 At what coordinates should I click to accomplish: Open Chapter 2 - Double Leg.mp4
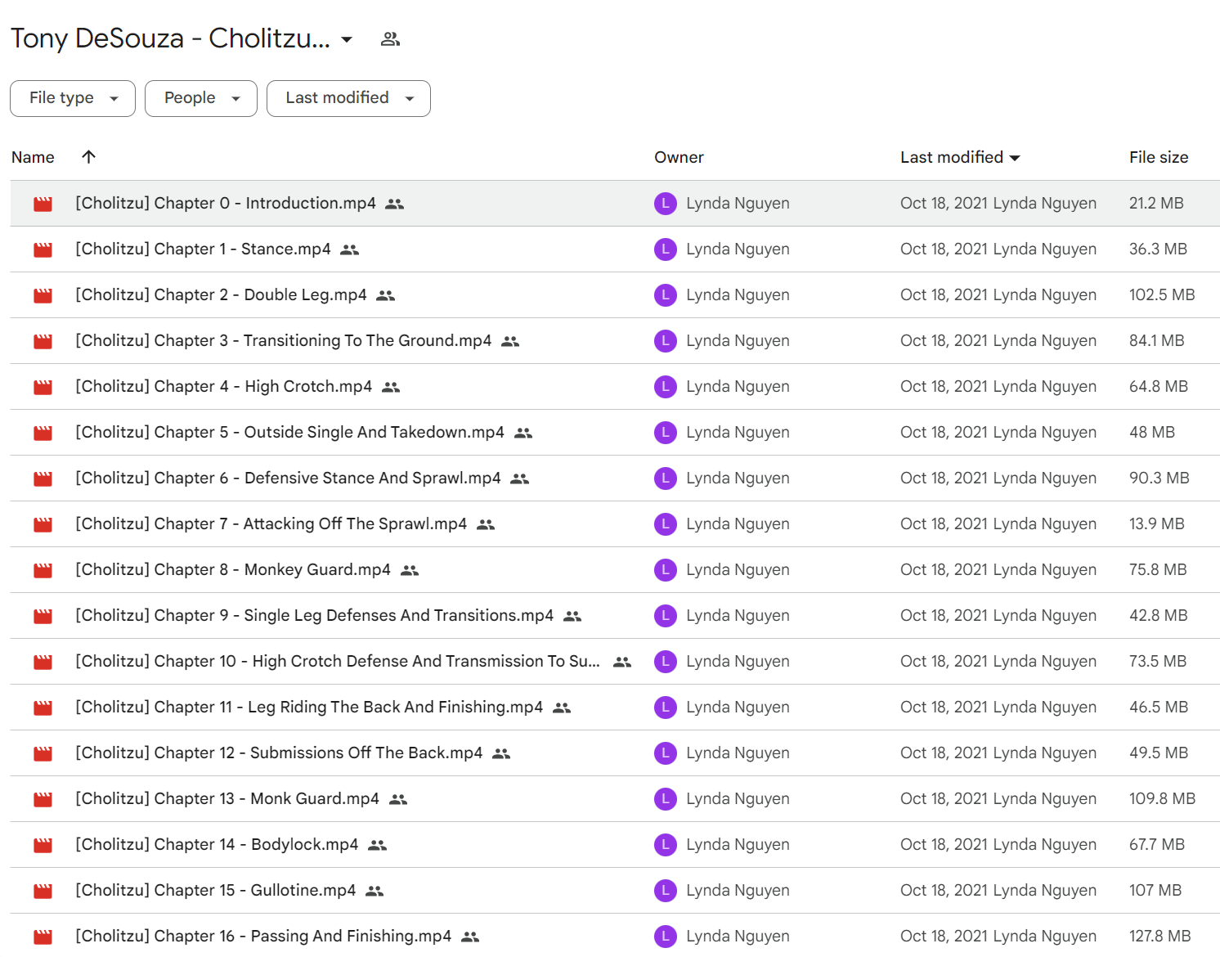pos(221,294)
